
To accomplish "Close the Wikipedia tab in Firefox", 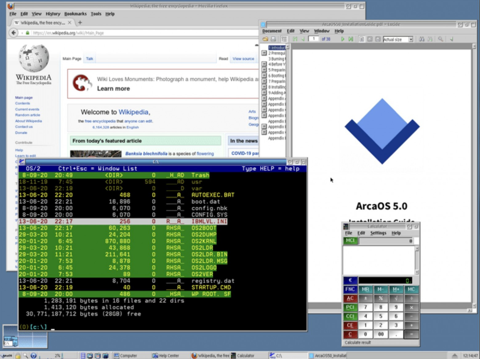I will [x=70, y=22].
